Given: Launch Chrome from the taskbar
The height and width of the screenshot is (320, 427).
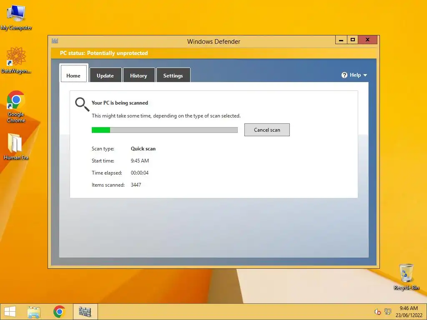Looking at the screenshot, I should (59, 312).
